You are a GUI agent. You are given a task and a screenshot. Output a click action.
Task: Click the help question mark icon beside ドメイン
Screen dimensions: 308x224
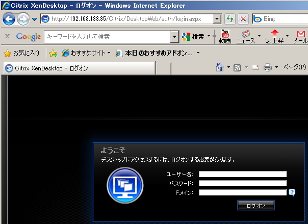(292, 192)
